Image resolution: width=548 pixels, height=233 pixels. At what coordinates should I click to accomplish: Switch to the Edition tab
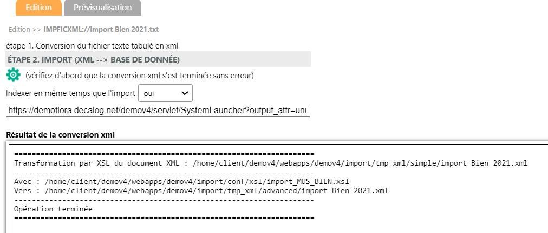point(39,8)
